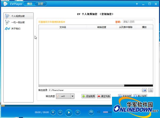Click the 从列表中移除 column header
The width and height of the screenshot is (160, 118).
(126, 27)
